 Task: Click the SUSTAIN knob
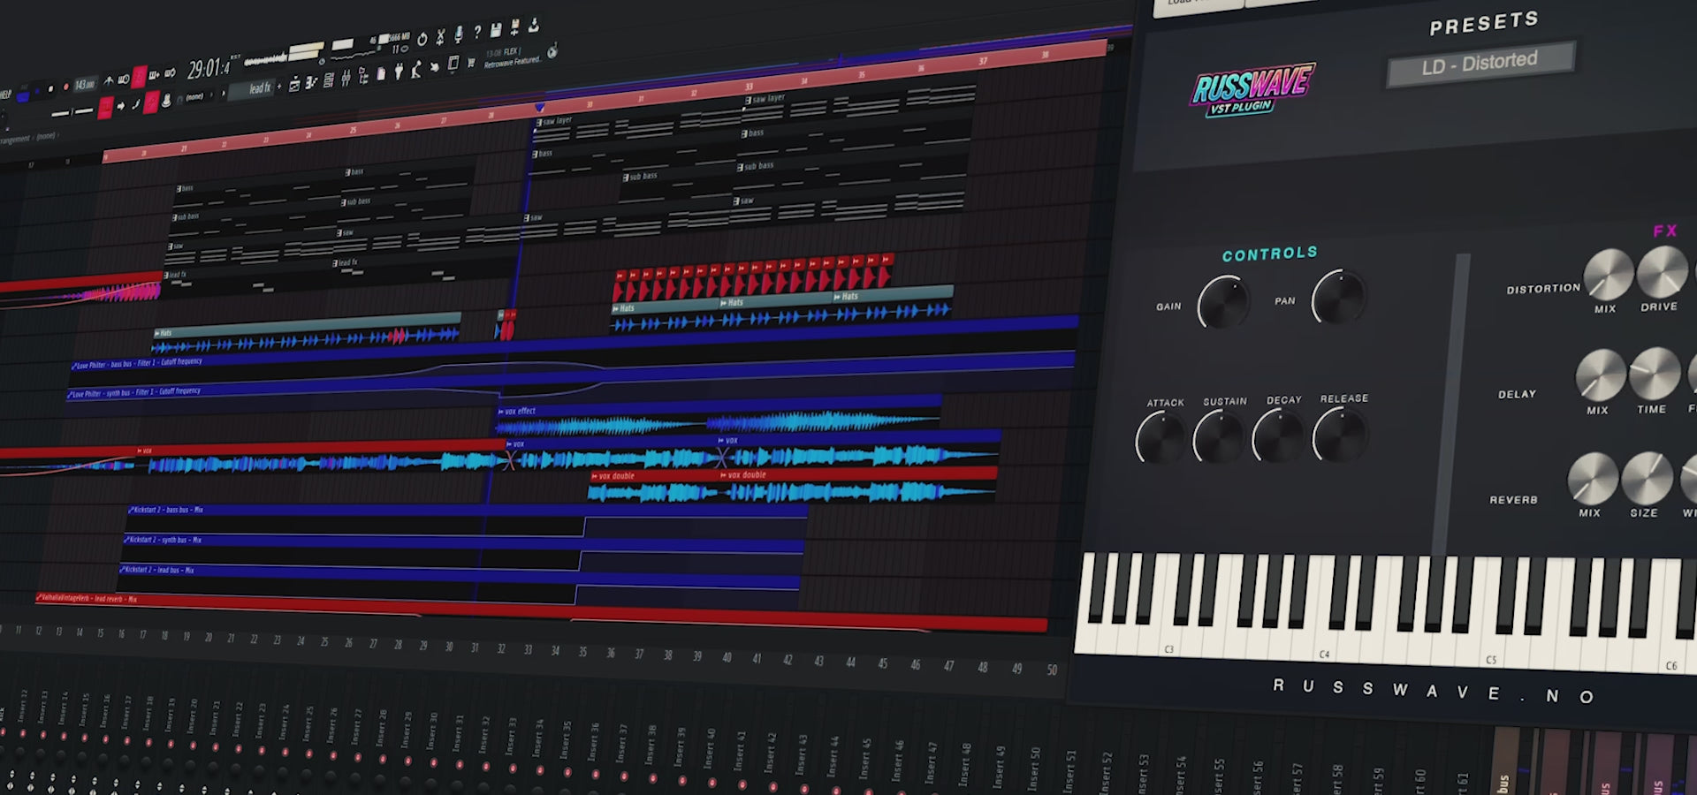click(1220, 436)
